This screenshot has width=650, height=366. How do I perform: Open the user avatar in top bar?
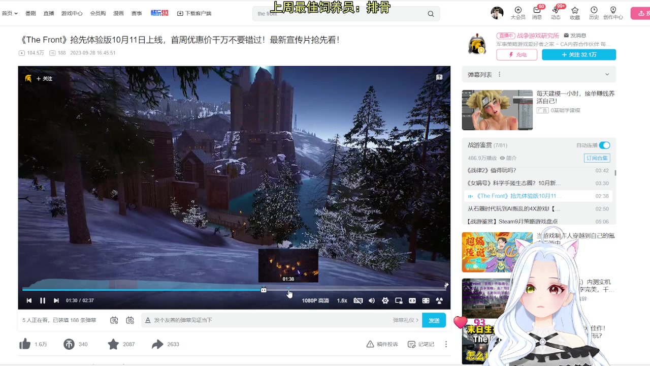[497, 13]
